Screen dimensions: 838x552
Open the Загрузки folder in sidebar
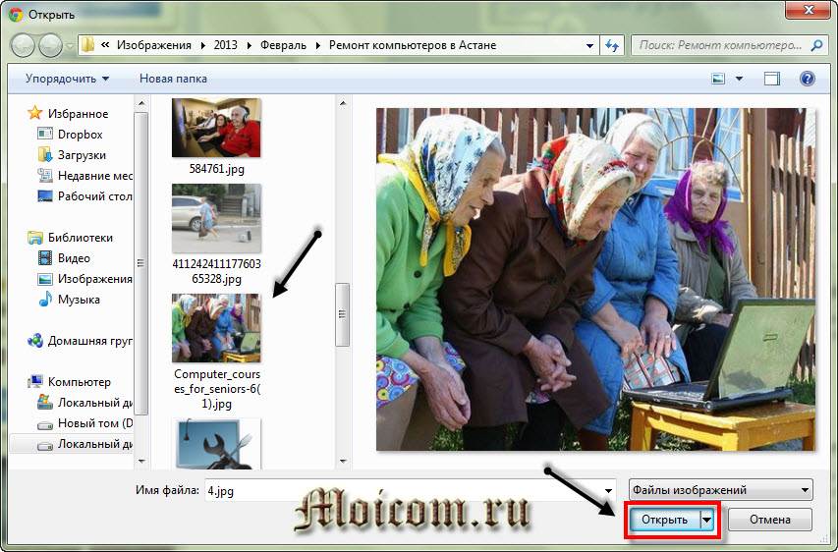coord(82,155)
